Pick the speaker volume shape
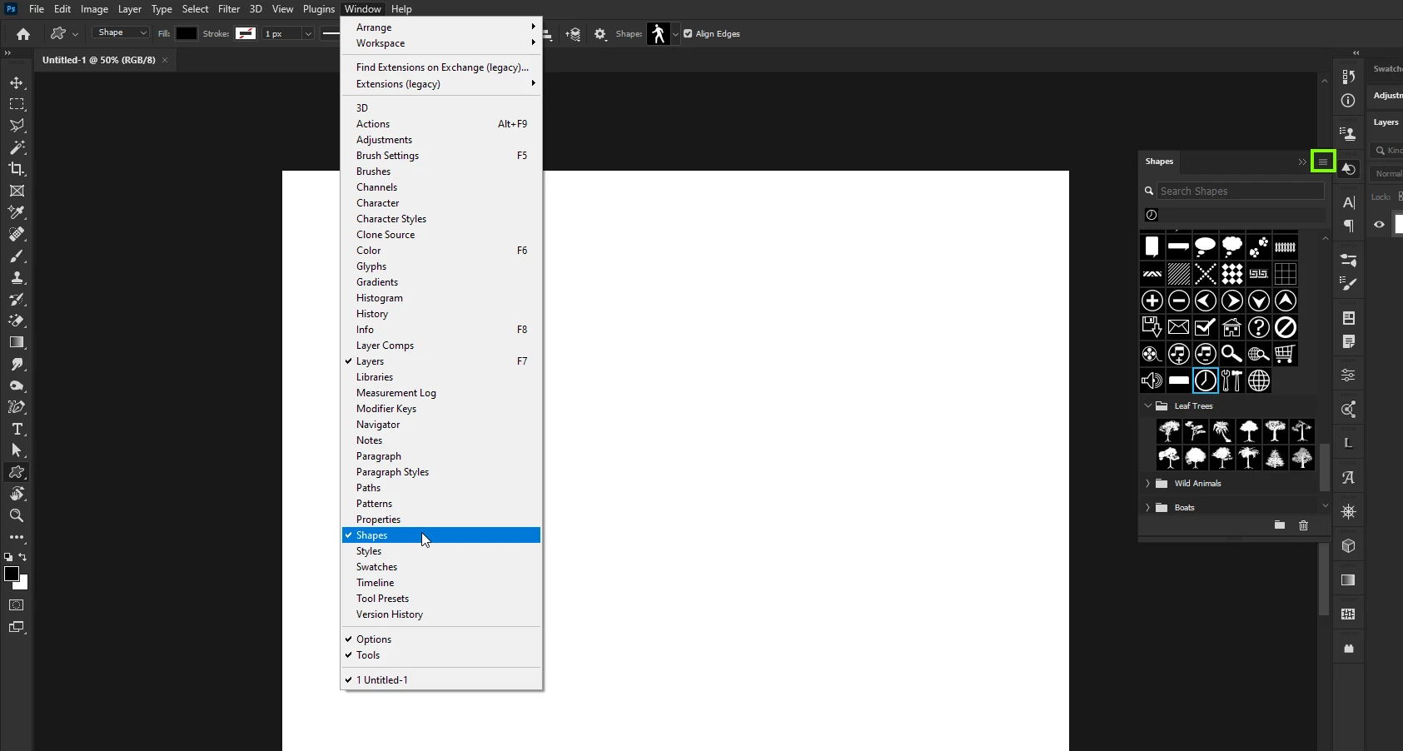This screenshot has height=751, width=1403. point(1152,380)
